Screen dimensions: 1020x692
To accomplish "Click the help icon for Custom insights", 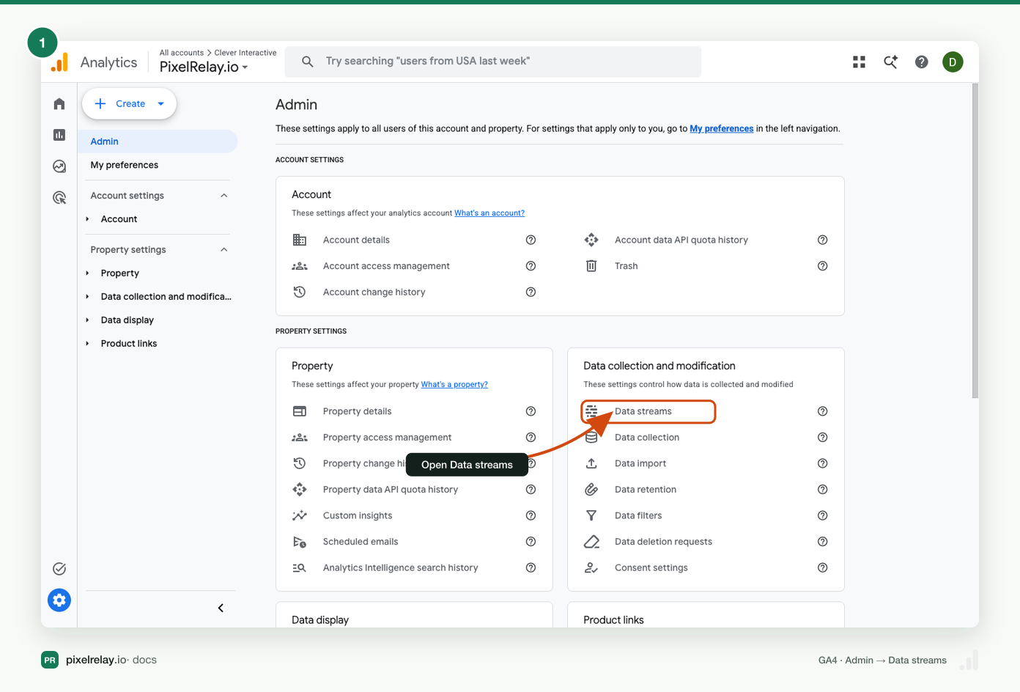I will (x=531, y=515).
